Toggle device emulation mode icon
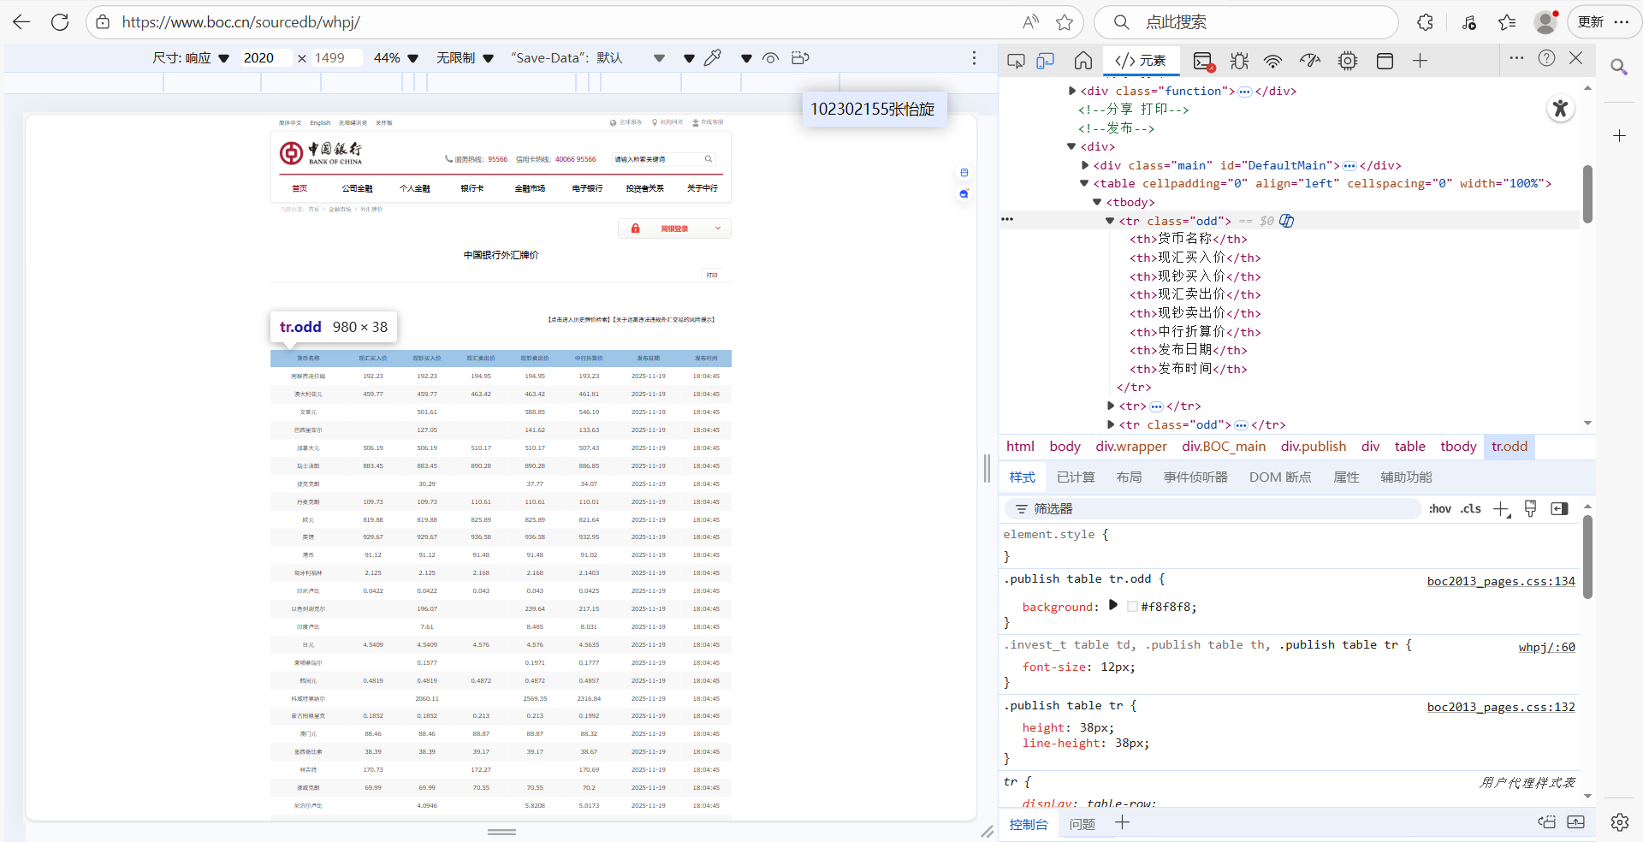Viewport: 1643px width, 842px height. tap(1045, 61)
